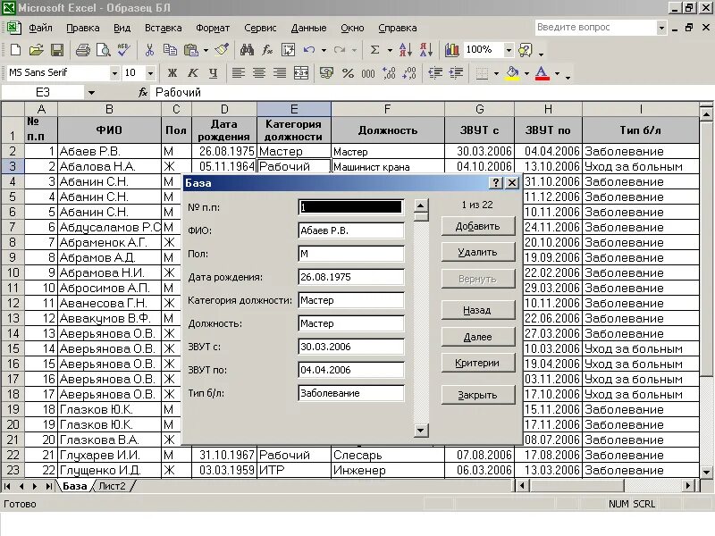This screenshot has height=536, width=715.
Task: Sort descending with the Z-A icon
Action: tap(426, 50)
